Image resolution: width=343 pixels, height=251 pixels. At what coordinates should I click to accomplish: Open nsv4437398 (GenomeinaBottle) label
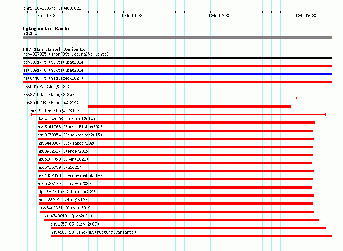[70, 175]
